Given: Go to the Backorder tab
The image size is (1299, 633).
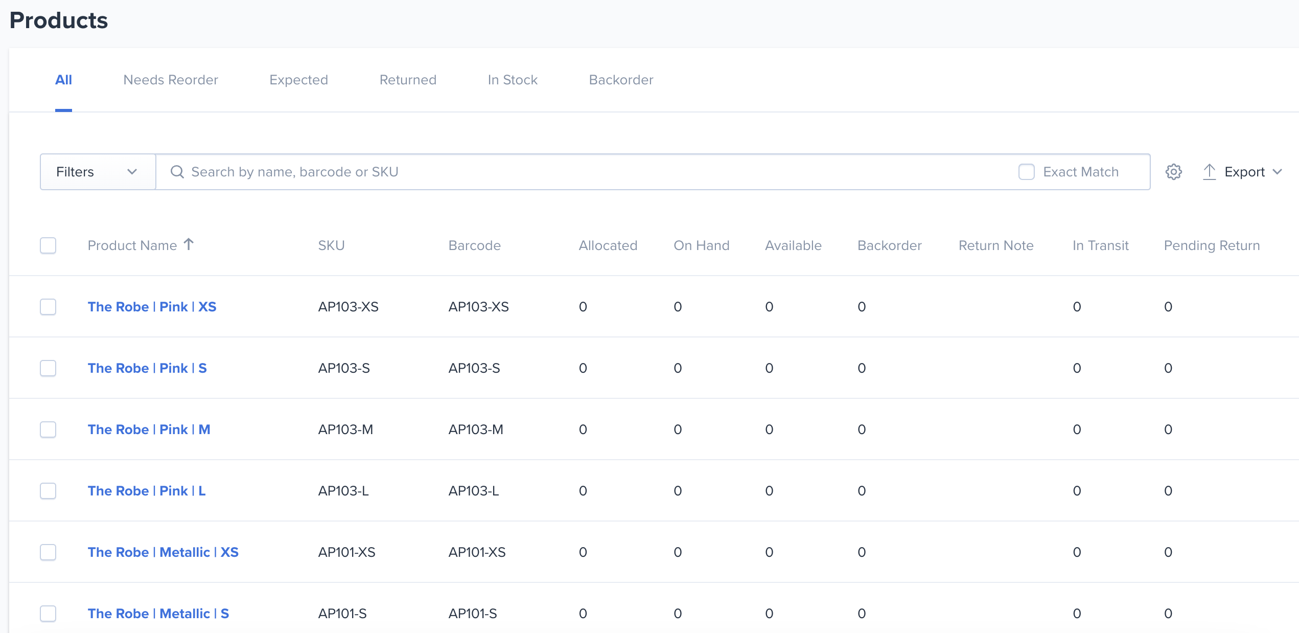Looking at the screenshot, I should (621, 80).
